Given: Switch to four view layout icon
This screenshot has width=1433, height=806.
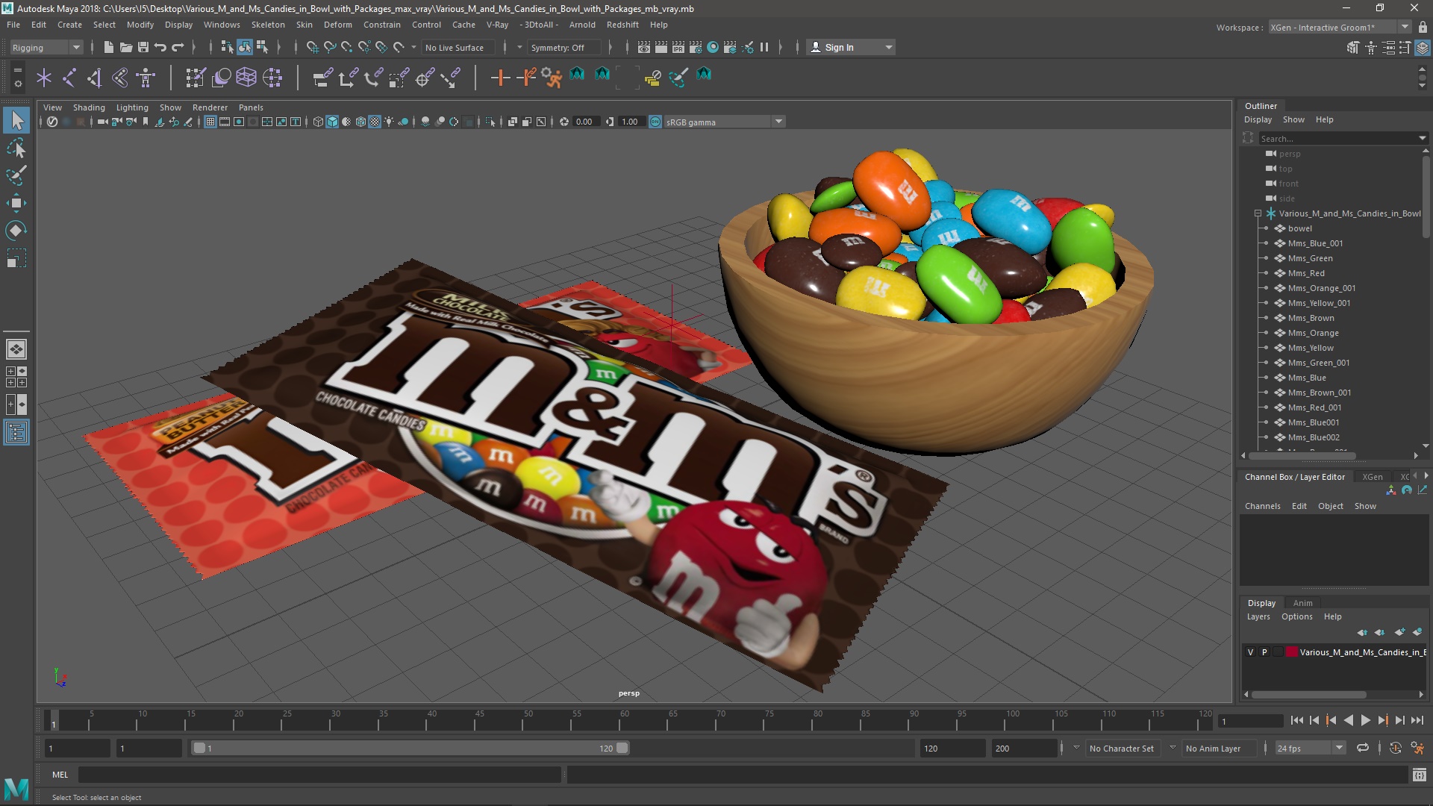Looking at the screenshot, I should click(16, 377).
